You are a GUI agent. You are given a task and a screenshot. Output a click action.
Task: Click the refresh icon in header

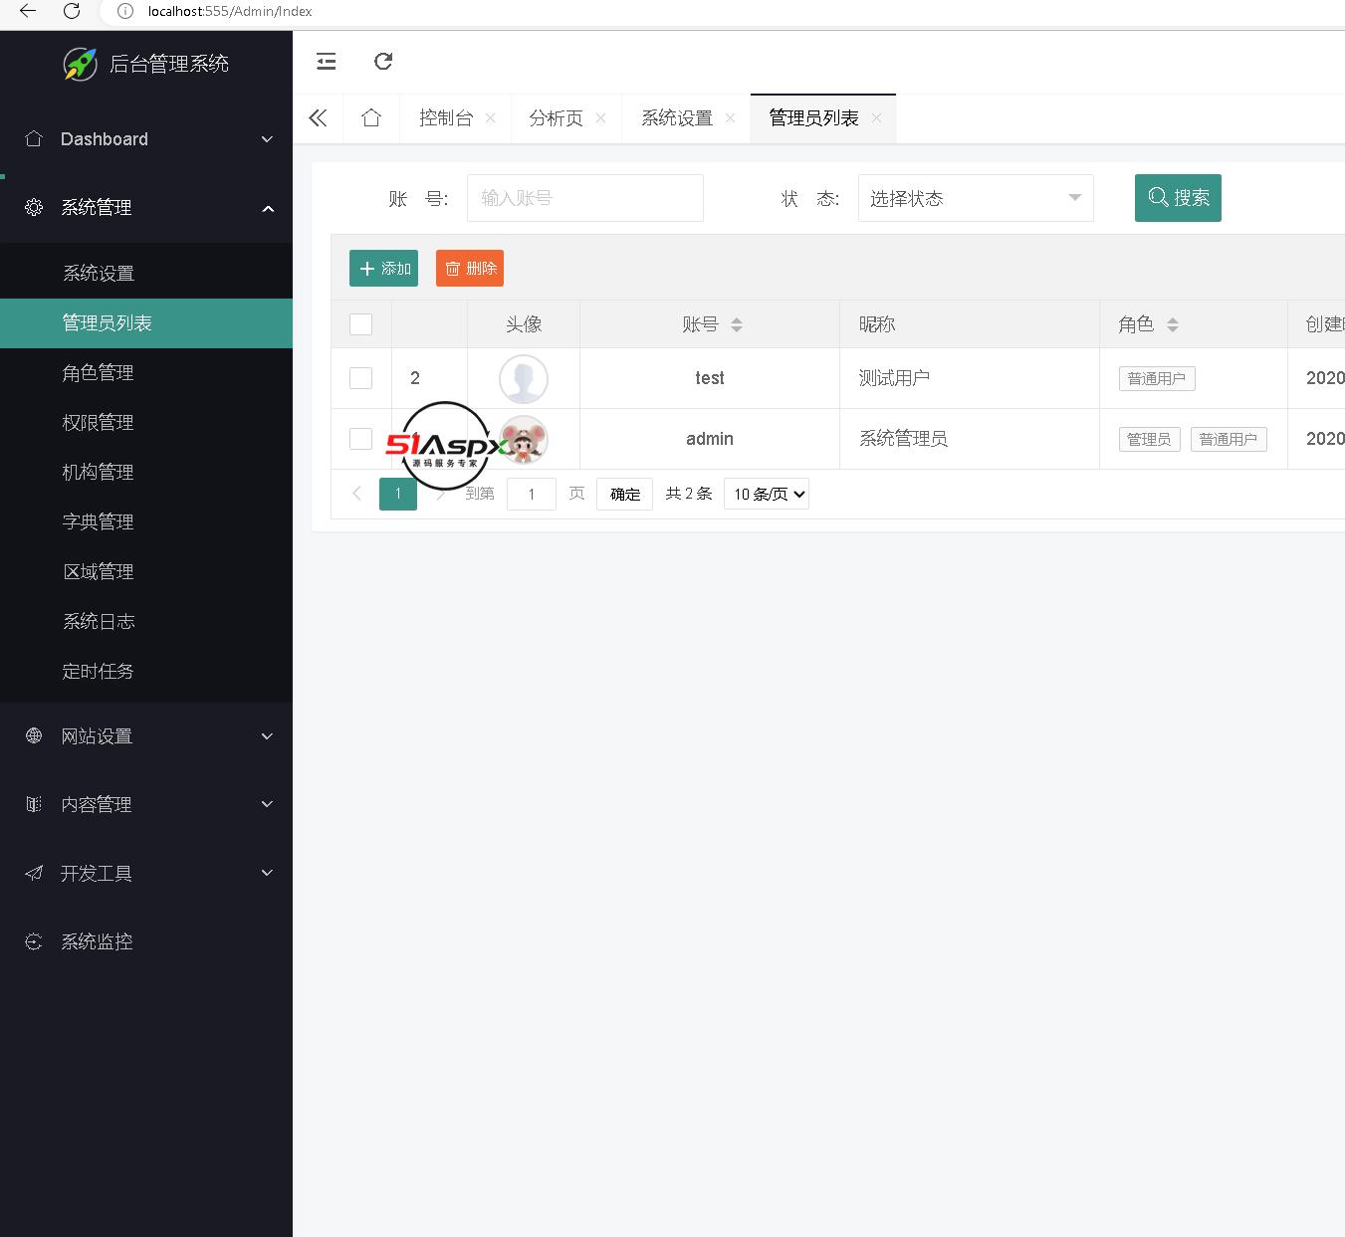click(383, 62)
